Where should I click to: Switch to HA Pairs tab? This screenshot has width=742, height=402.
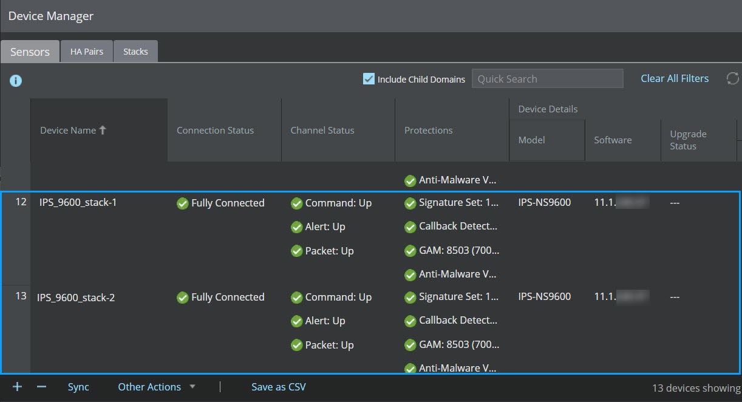click(x=87, y=52)
